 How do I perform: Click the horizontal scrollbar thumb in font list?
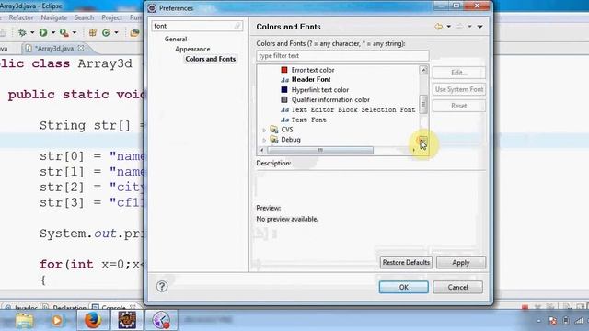tap(320, 151)
